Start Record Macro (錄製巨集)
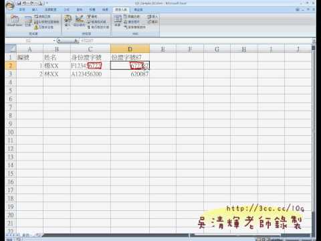Screen dimensions: 321x241 click(42, 17)
